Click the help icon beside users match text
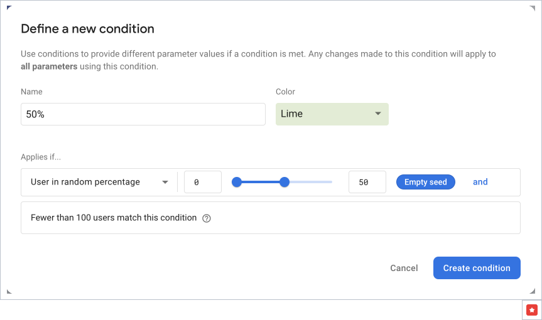The image size is (542, 320). click(207, 218)
